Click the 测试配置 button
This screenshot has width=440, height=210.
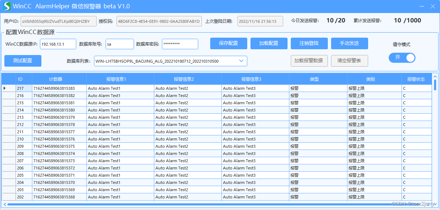point(23,60)
